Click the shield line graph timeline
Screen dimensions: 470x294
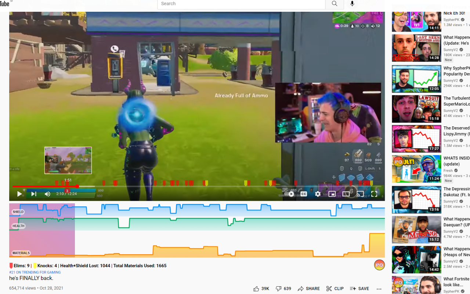[x=197, y=210]
